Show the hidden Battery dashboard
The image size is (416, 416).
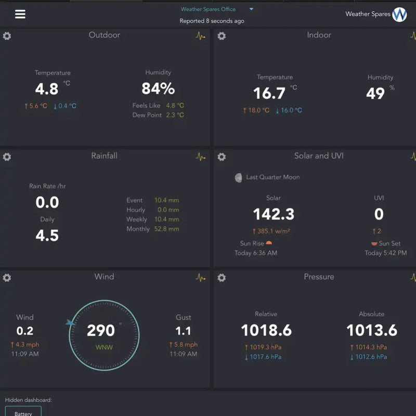click(x=23, y=412)
